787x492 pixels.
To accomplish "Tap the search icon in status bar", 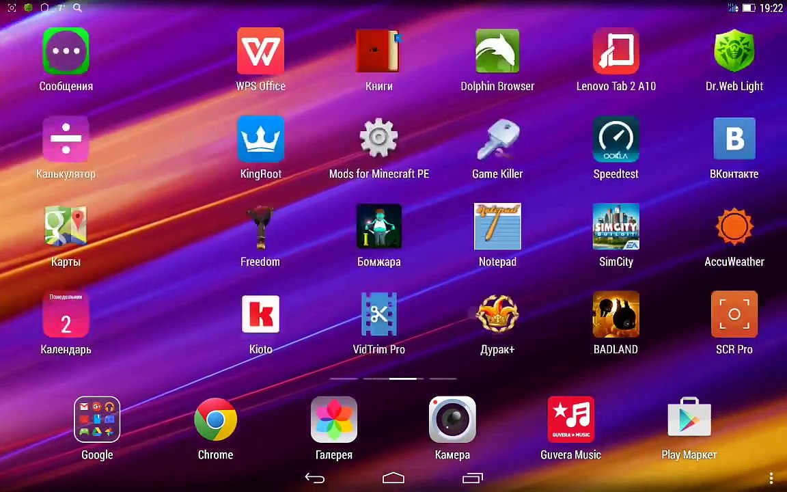I will (x=77, y=8).
